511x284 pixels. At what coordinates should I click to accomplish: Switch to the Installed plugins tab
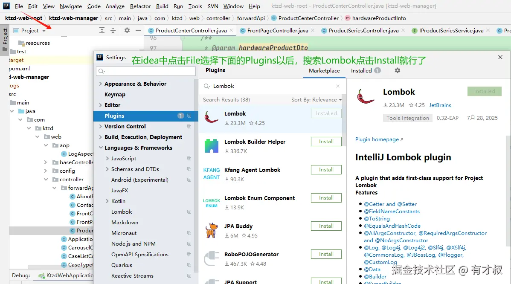click(x=366, y=71)
